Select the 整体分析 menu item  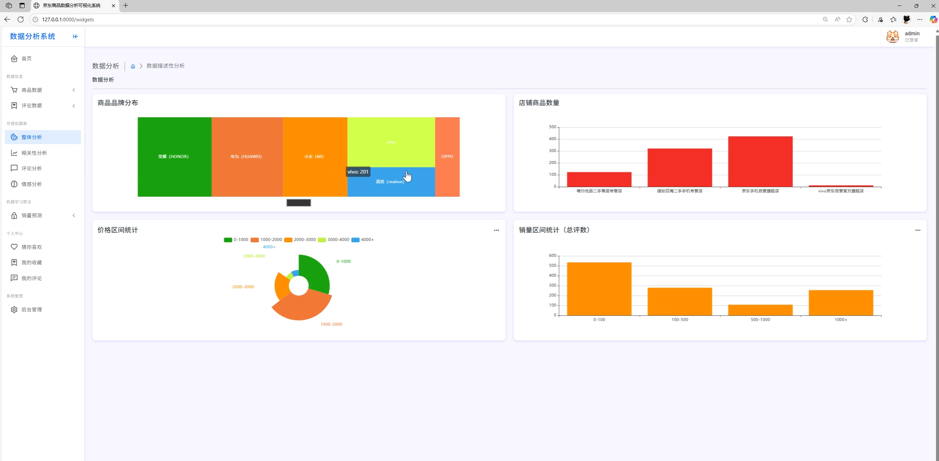(x=43, y=137)
